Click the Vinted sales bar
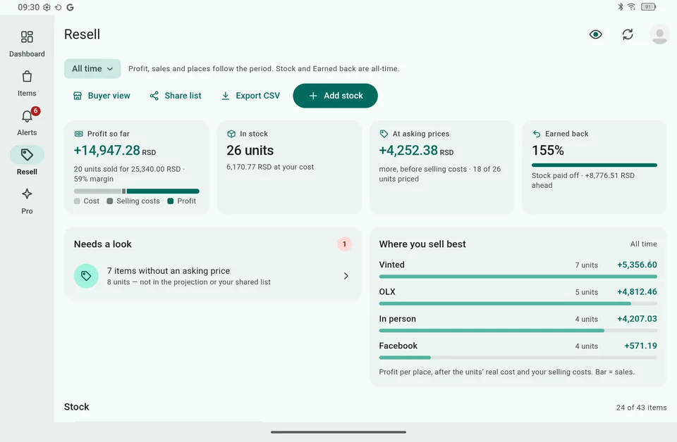677x442 pixels. pos(518,277)
